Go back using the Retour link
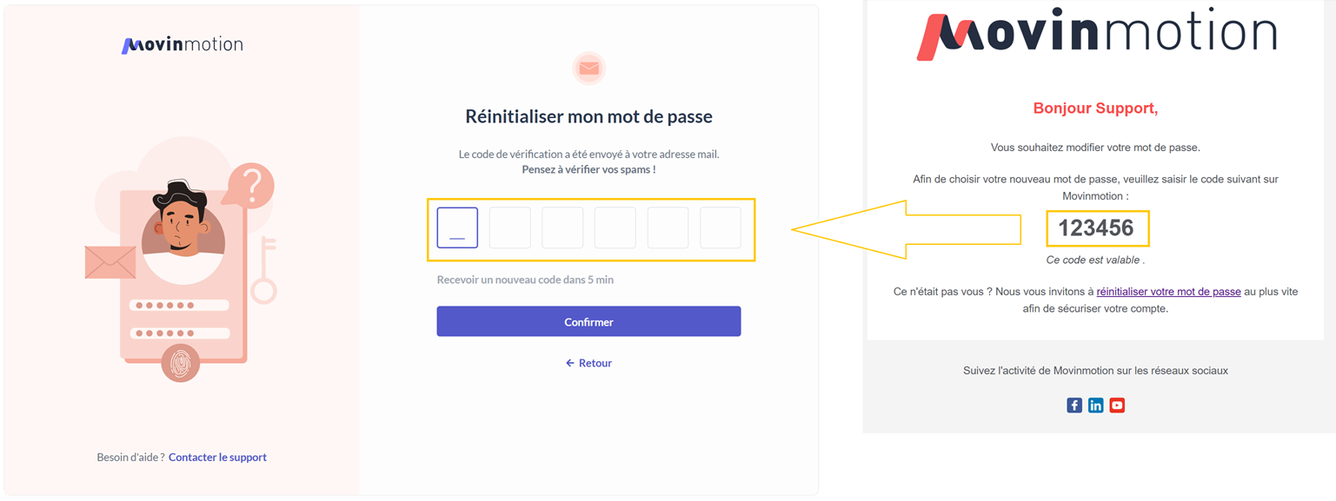The image size is (1336, 501). pyautogui.click(x=588, y=363)
